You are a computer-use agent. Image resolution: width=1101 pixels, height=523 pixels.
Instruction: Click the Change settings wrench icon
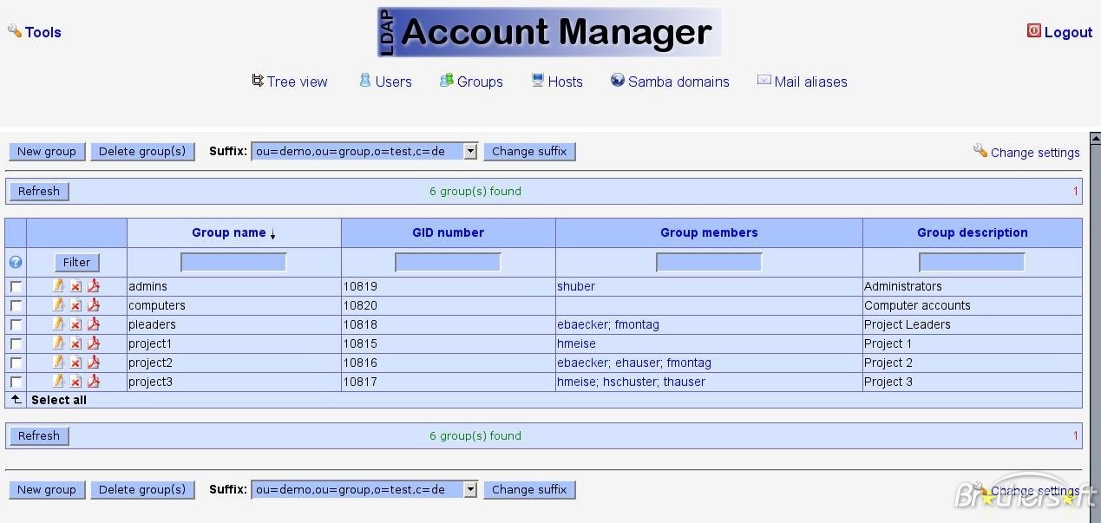(981, 152)
